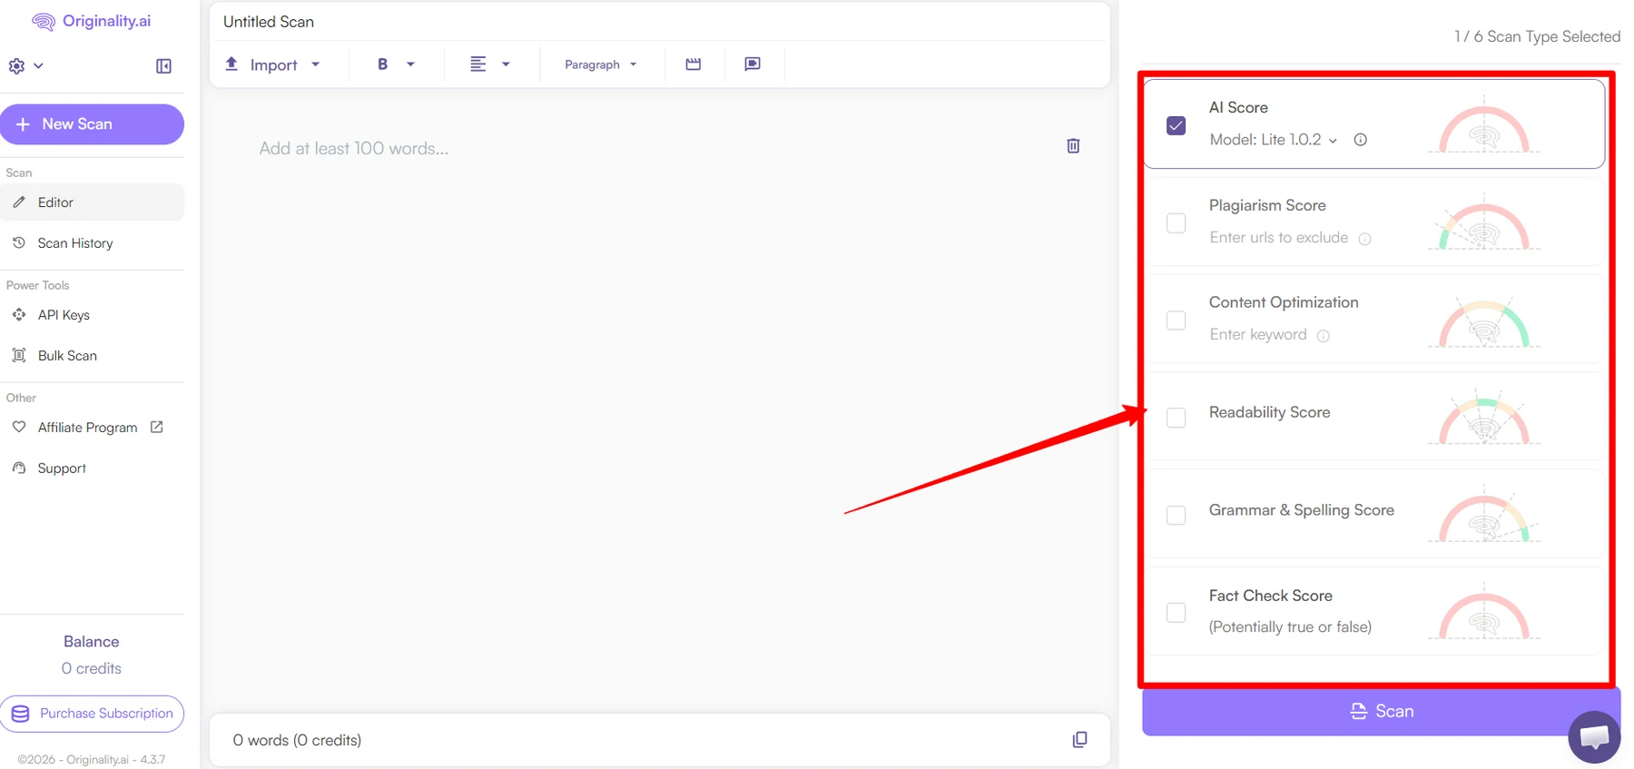Click the Grammar & Spelling Score gauge
This screenshot has height=769, width=1634.
pos(1484,516)
